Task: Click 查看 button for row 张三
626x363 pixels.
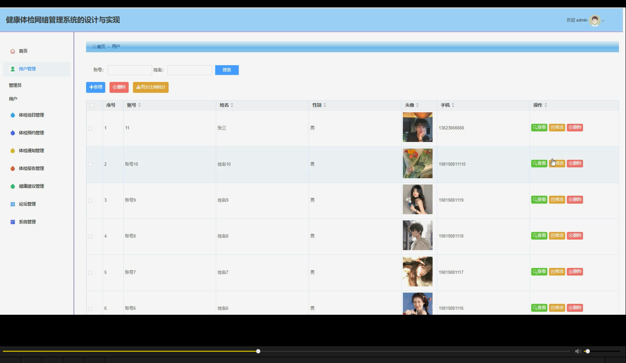Action: click(x=539, y=127)
